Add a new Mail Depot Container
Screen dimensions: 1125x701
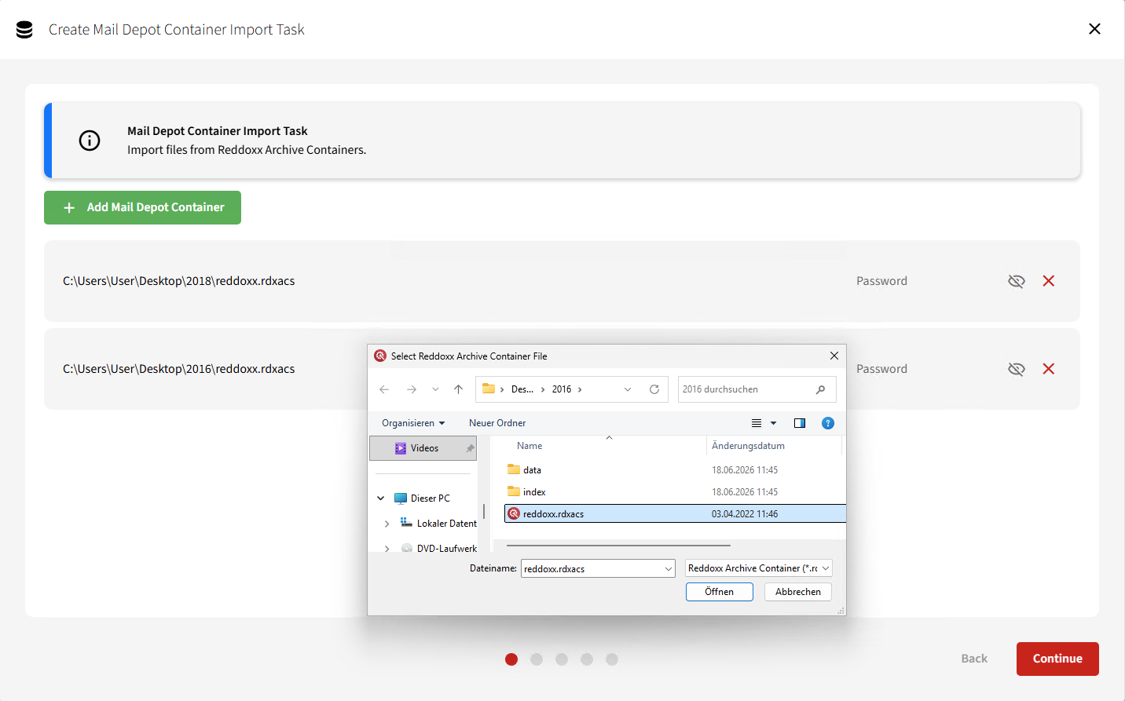click(142, 207)
